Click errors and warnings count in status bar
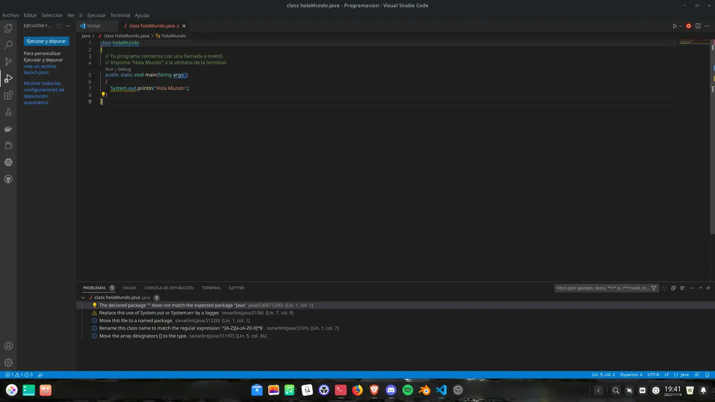The height and width of the screenshot is (402, 715). [x=19, y=375]
